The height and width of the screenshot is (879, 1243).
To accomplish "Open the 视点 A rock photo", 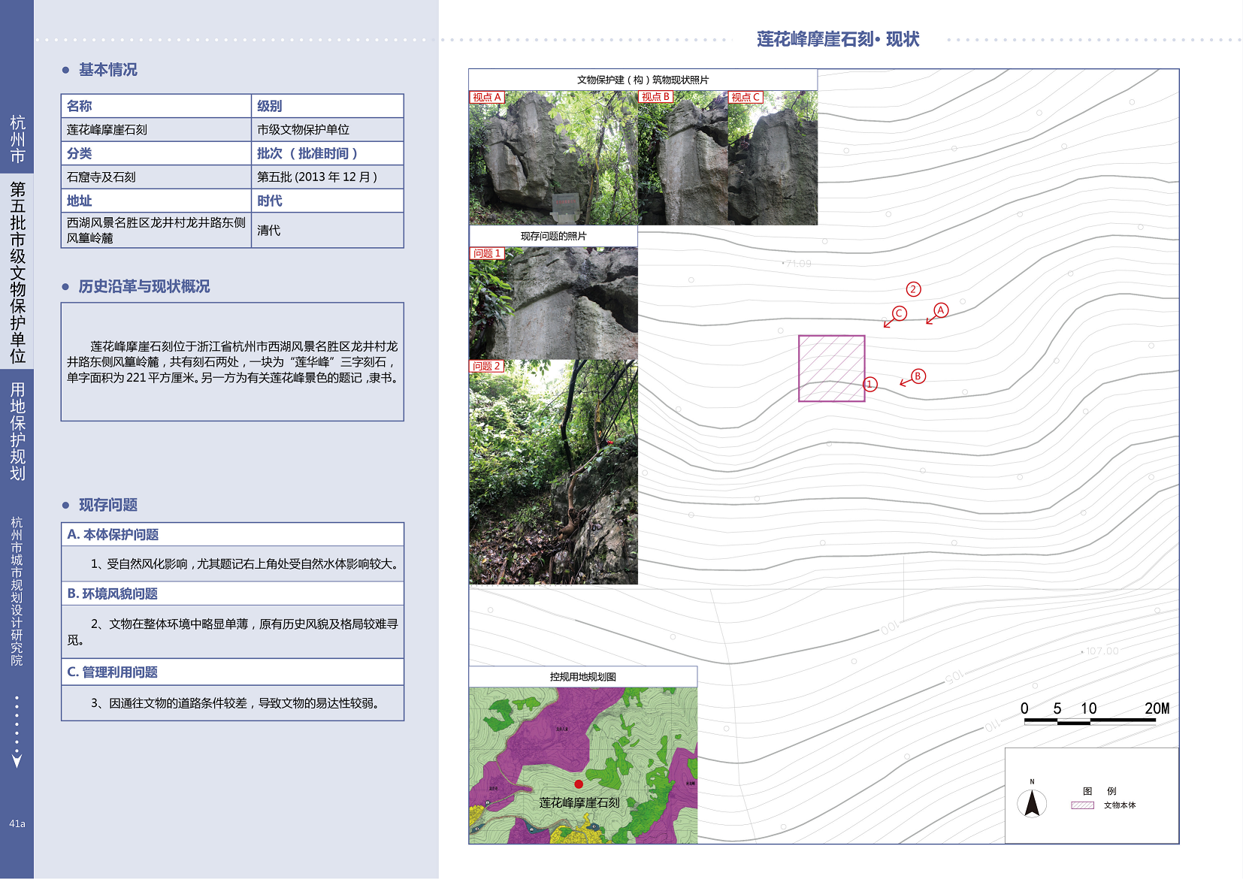I will (553, 158).
